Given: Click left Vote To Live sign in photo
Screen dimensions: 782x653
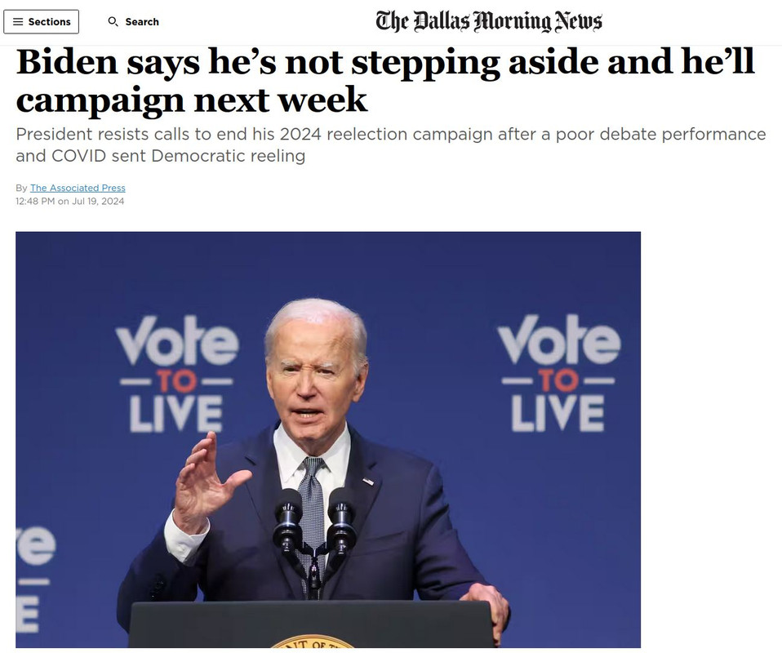Looking at the screenshot, I should (x=176, y=374).
